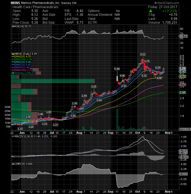191x194 pixels.
Task: Click the line icon beside MACD(12,26,9)
Action: point(13,136)
